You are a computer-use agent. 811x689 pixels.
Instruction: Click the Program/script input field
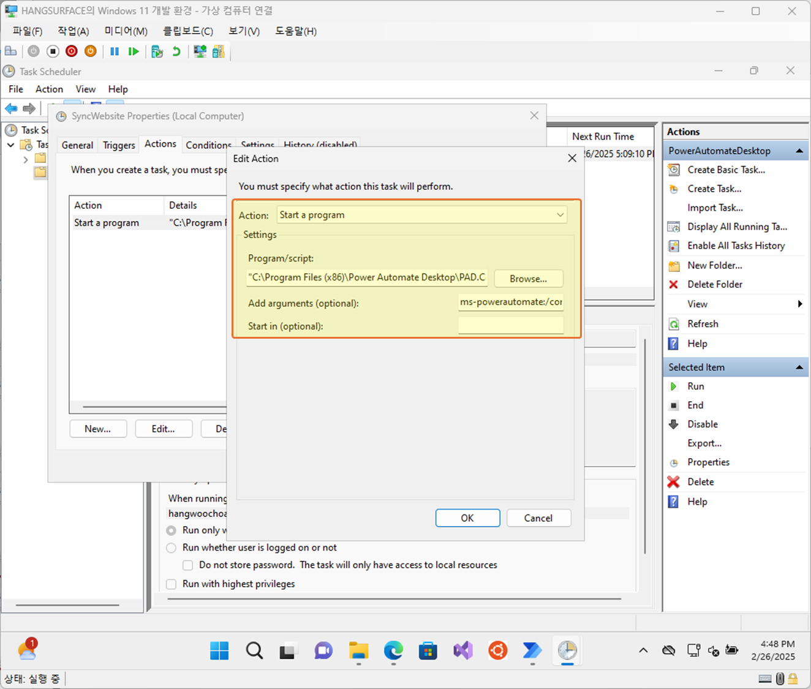[x=368, y=277]
